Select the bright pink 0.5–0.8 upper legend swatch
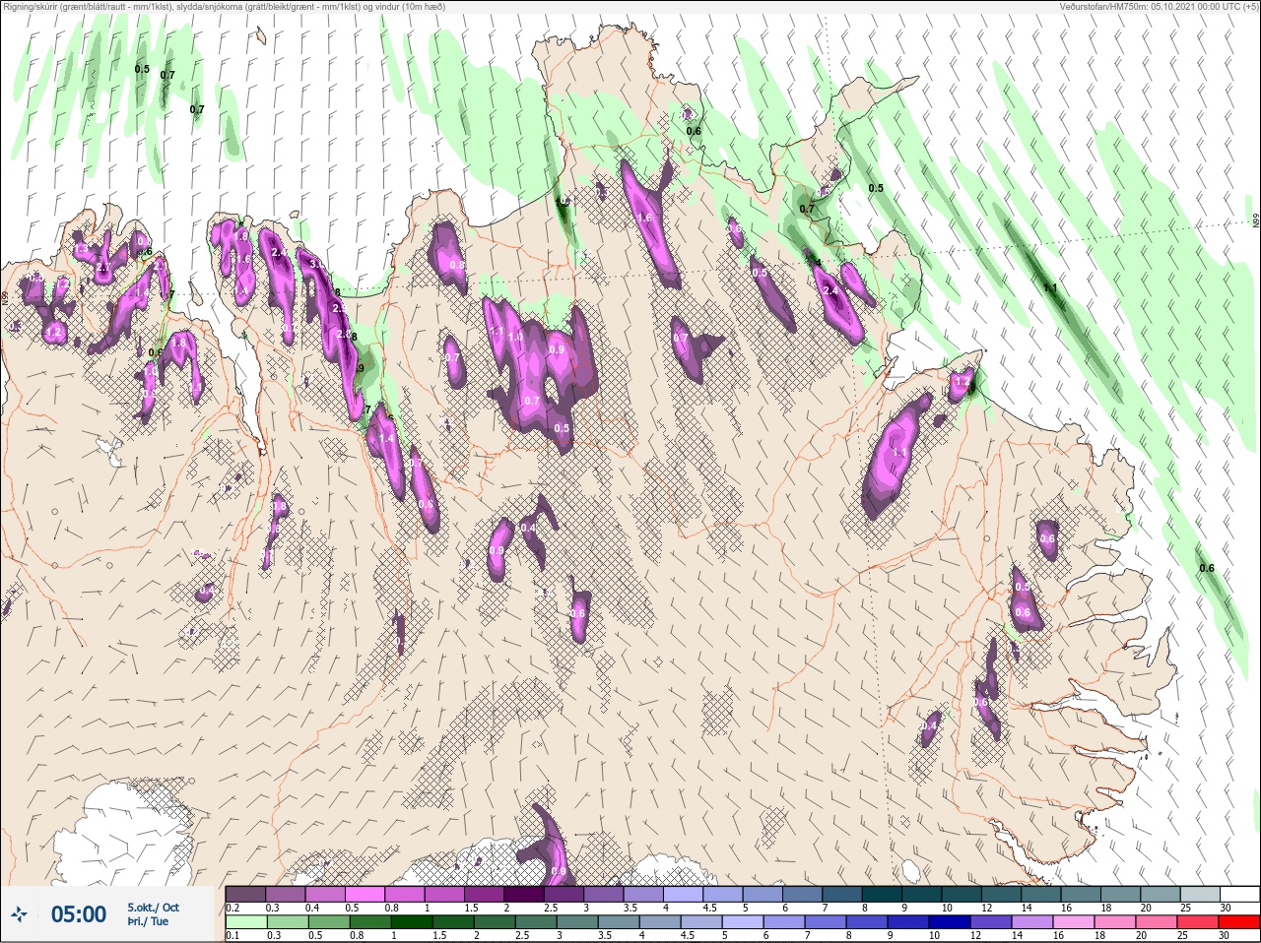The width and height of the screenshot is (1261, 943). tap(365, 895)
